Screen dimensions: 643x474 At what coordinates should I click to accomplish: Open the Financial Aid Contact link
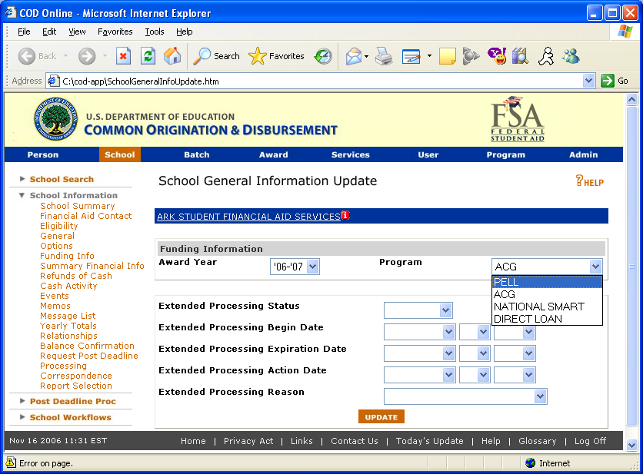click(85, 216)
